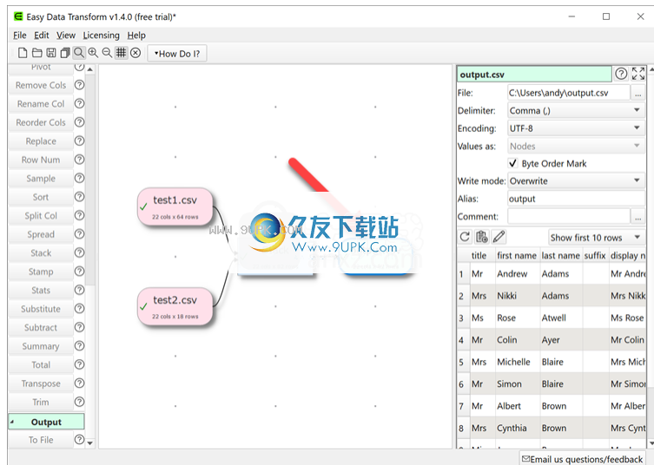This screenshot has height=465, width=654.
Task: Click the Save toolbar icon
Action: [x=51, y=53]
